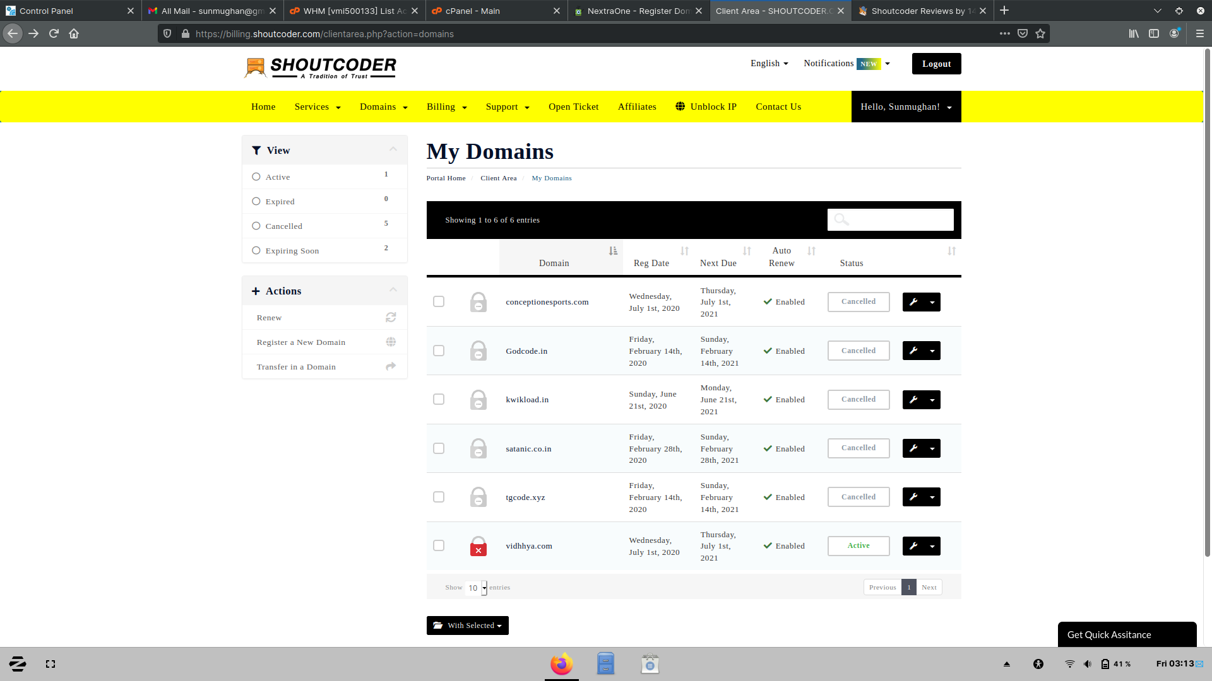Open the Services menu
The image size is (1212, 681).
pyautogui.click(x=318, y=107)
